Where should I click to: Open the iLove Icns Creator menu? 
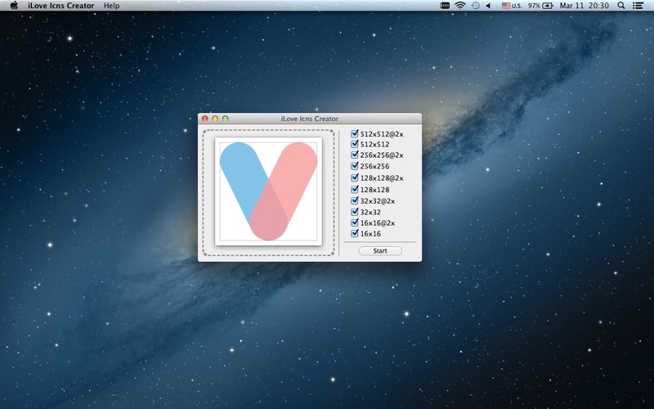[x=60, y=6]
